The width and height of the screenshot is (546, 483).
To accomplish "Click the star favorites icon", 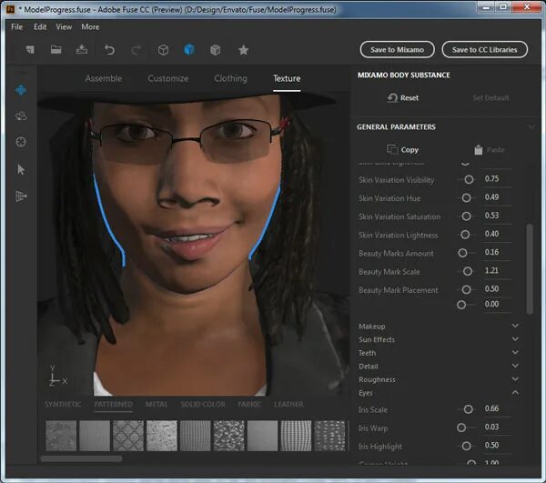I will (243, 50).
